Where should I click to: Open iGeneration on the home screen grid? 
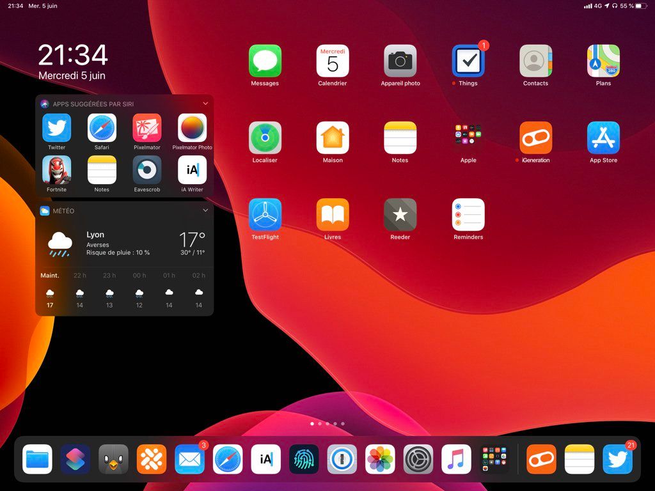536,138
